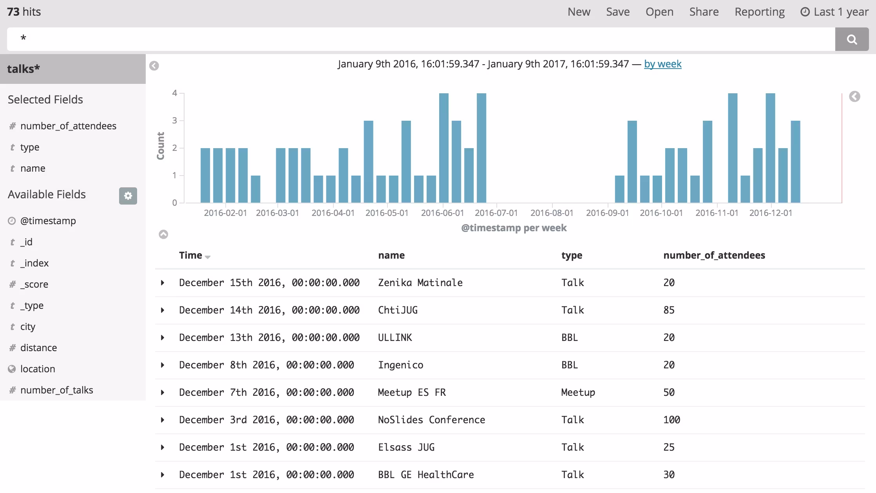Open available fields settings gear
This screenshot has height=493, width=876.
tap(128, 196)
